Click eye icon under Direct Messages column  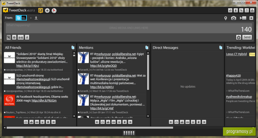[x=187, y=122]
